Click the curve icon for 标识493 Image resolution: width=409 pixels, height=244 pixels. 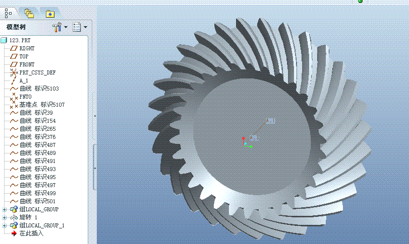[14, 170]
